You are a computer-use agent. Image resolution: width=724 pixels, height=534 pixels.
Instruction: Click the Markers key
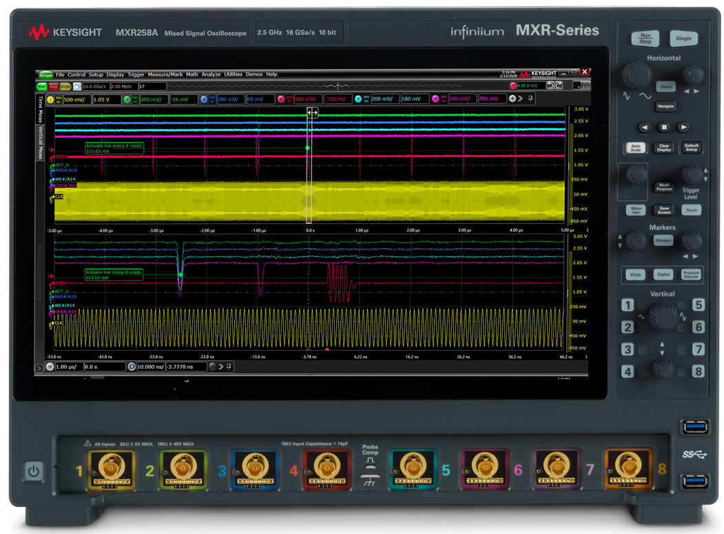tap(663, 240)
